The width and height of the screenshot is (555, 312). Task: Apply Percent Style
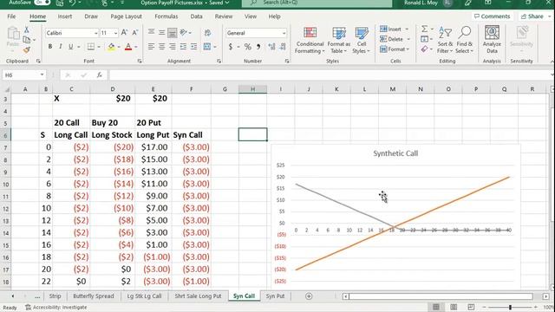248,47
